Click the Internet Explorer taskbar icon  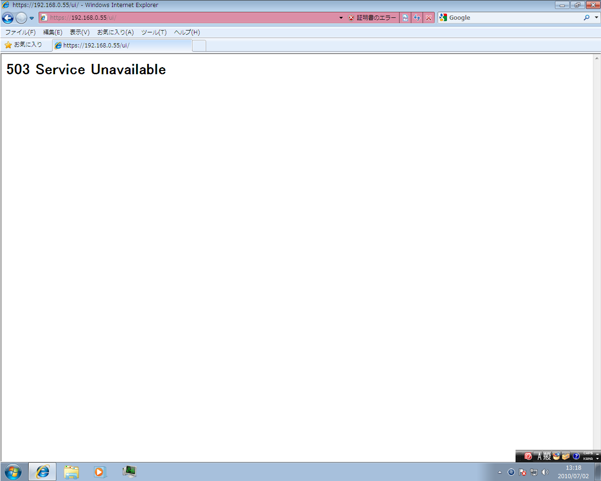[42, 472]
